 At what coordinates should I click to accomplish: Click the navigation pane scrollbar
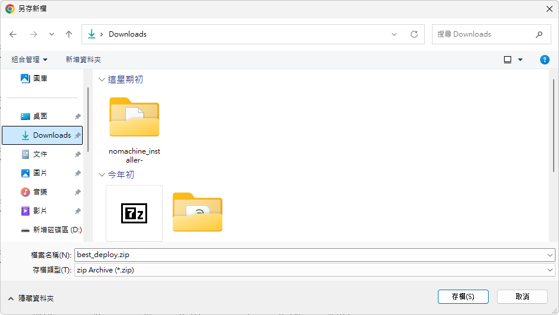coord(87,119)
